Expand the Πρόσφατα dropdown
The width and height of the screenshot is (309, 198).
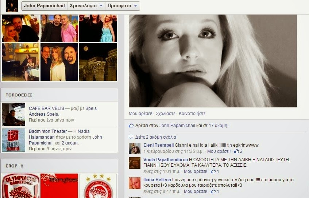123,6
